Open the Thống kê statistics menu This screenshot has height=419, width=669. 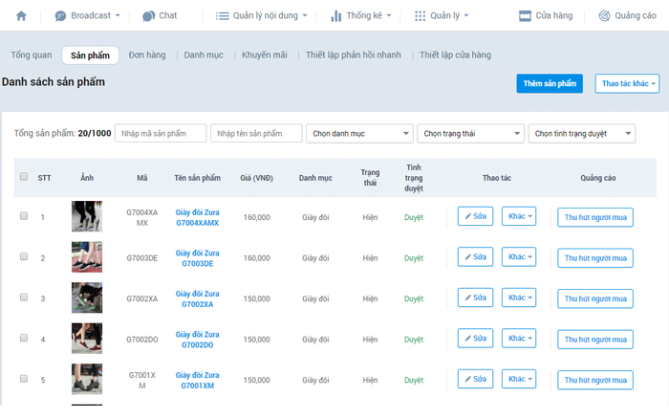(362, 15)
